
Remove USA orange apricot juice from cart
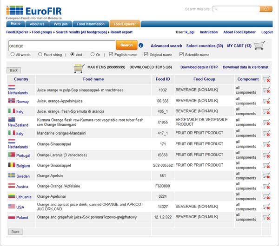pos(266,207)
